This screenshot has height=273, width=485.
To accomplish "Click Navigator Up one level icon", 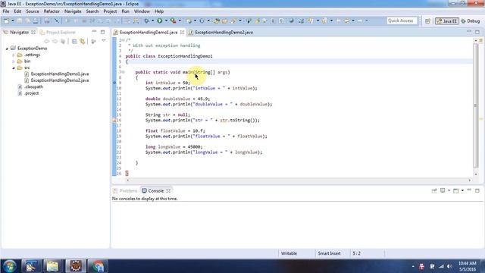I will (x=63, y=41).
